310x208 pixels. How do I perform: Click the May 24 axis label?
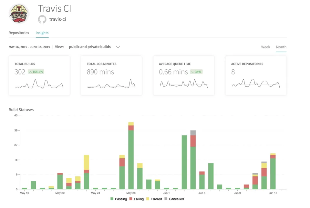click(x=95, y=193)
